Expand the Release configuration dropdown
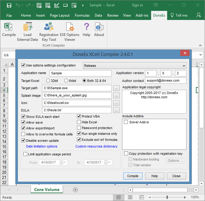This screenshot has height=201, width=205. [184, 66]
